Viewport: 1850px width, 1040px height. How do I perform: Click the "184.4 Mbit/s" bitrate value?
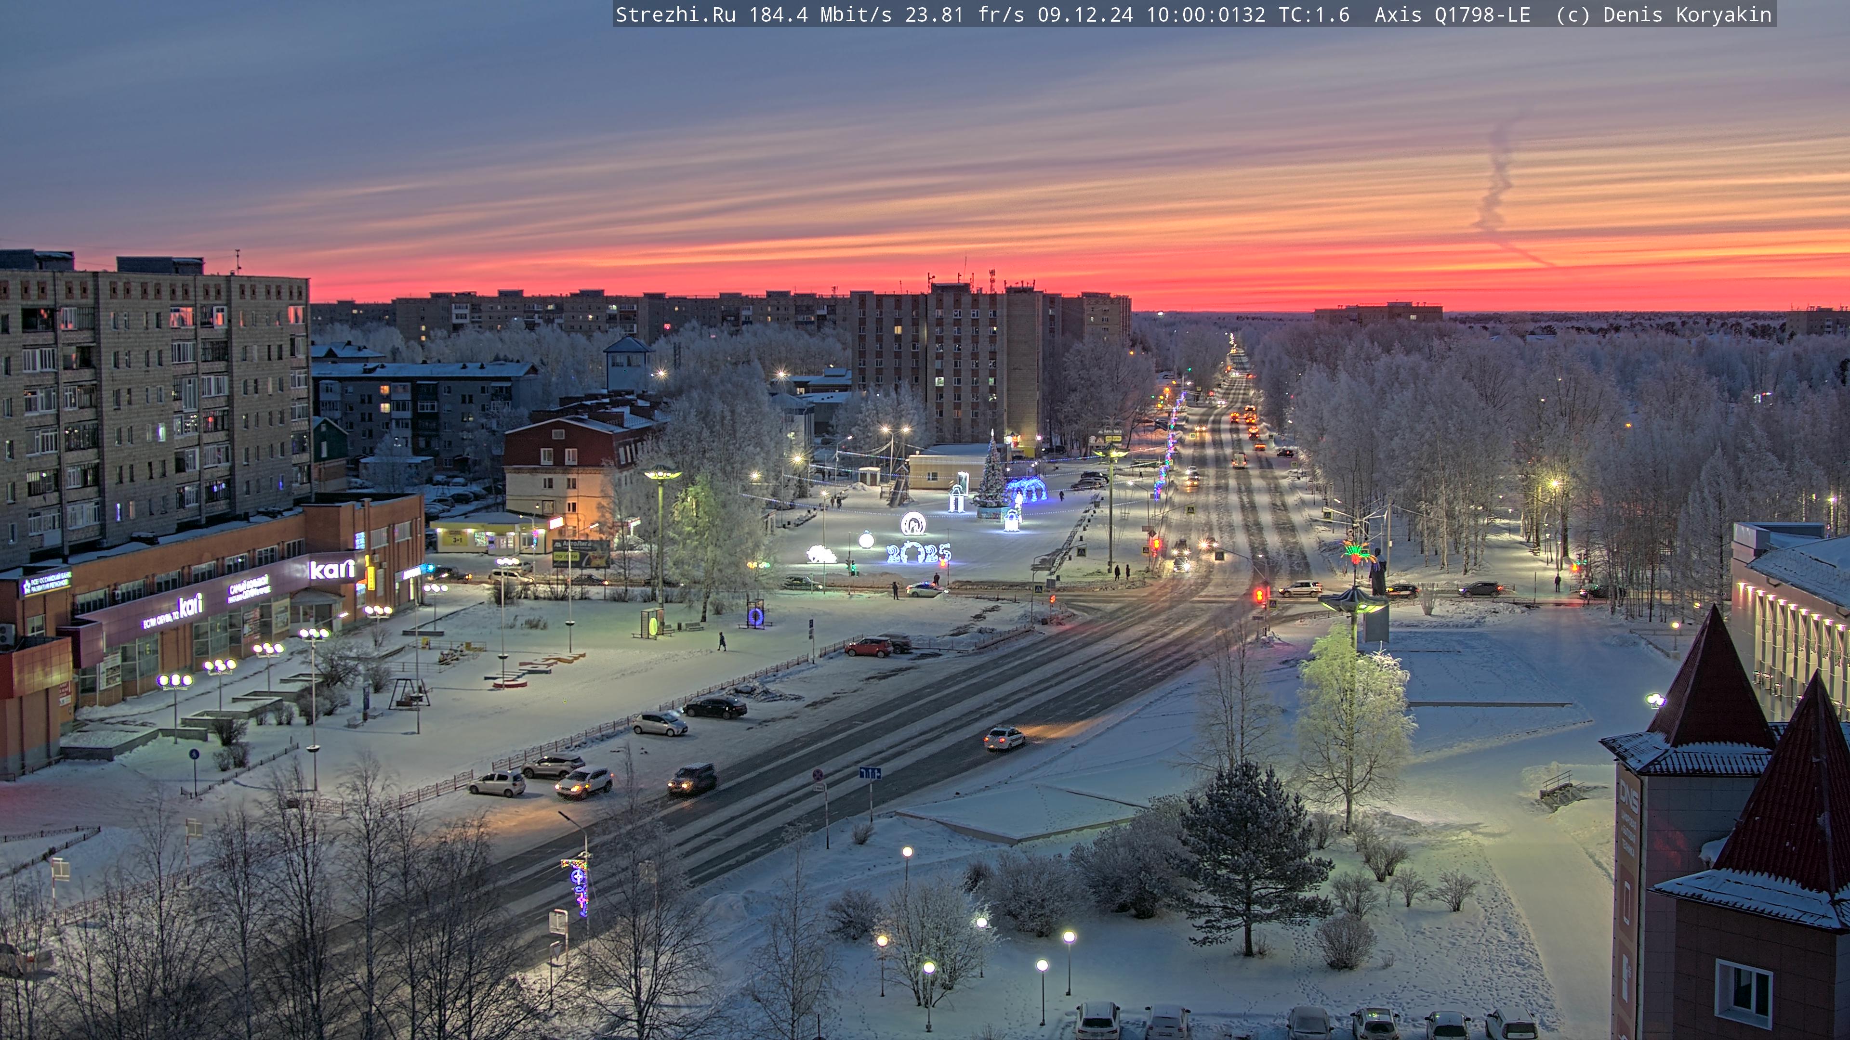pos(820,15)
